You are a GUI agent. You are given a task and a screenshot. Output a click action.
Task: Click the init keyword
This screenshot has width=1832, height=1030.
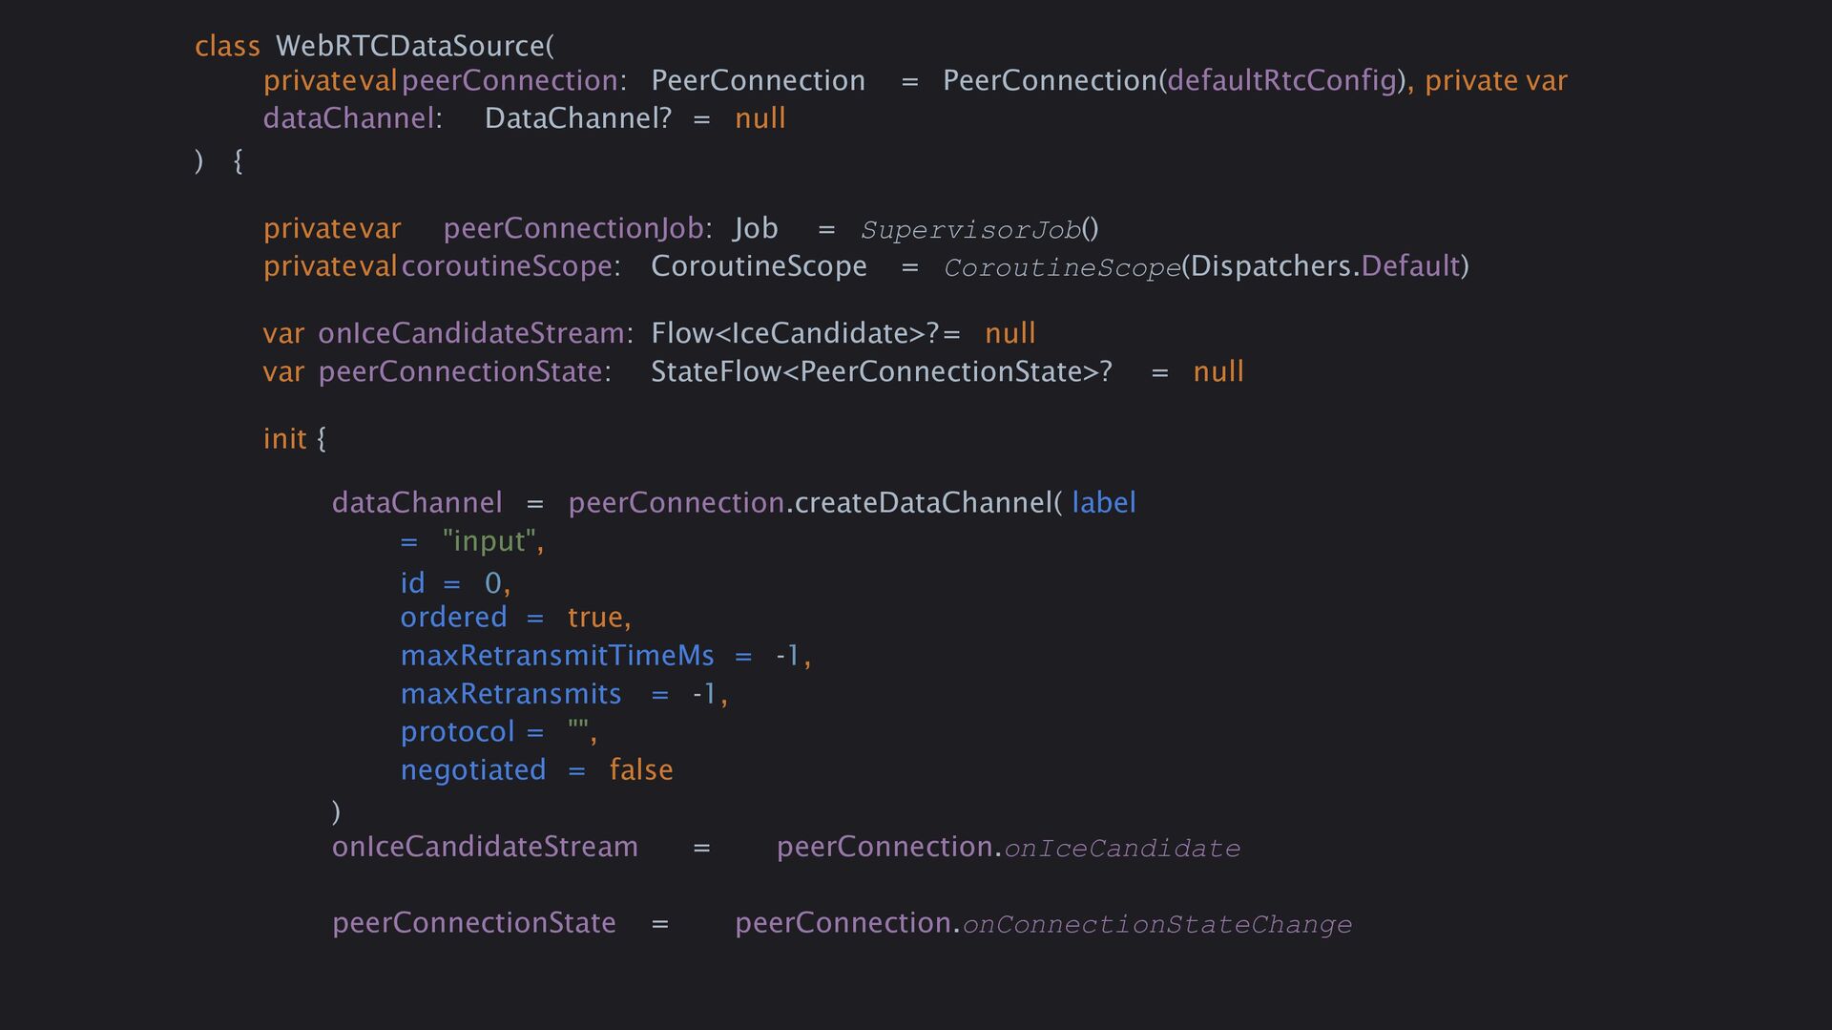coord(284,439)
